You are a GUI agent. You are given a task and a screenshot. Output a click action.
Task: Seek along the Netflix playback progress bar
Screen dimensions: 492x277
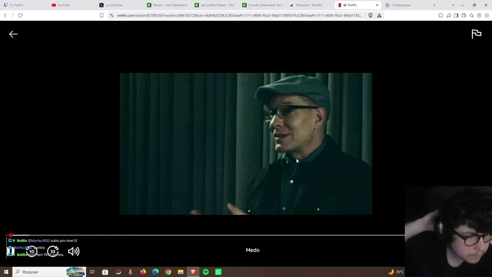(x=205, y=235)
